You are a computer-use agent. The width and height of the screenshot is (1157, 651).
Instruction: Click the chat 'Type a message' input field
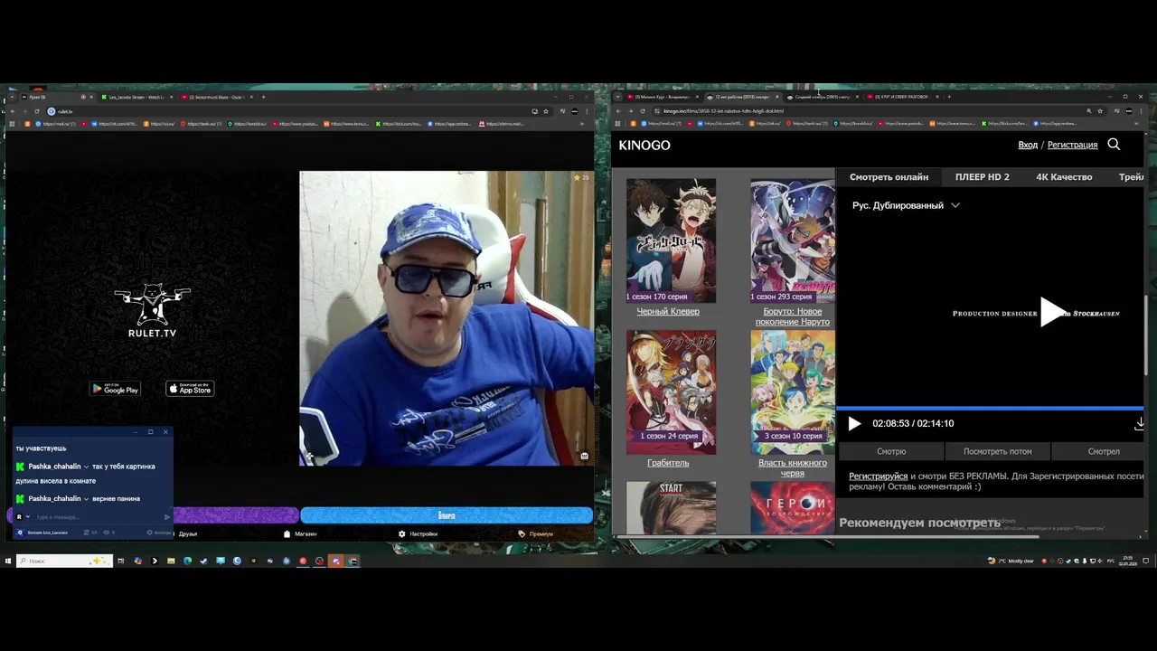[98, 517]
